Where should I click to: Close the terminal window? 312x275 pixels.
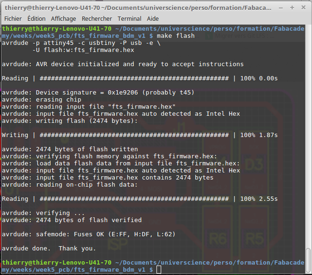303,8
